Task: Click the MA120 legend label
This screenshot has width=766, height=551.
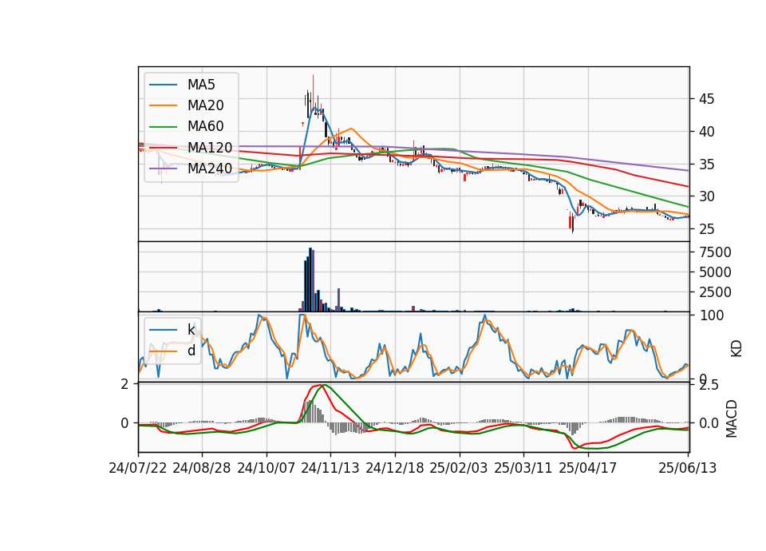Action: pyautogui.click(x=210, y=148)
